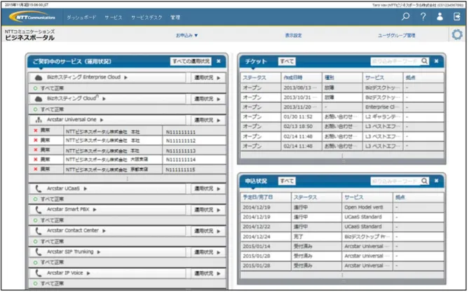Screen dimensions: 469x292
Task: Click the NTT Communications logo
Action: tap(32, 17)
